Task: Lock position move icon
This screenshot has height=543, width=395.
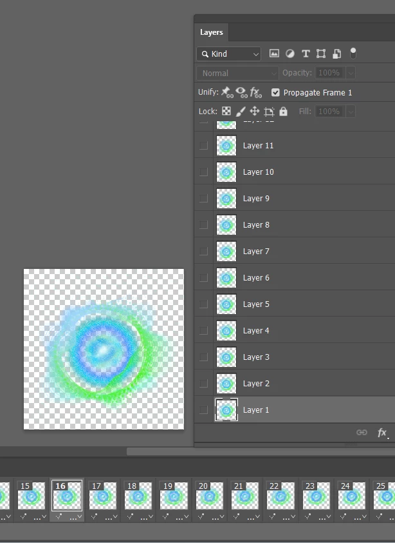Action: click(x=255, y=111)
